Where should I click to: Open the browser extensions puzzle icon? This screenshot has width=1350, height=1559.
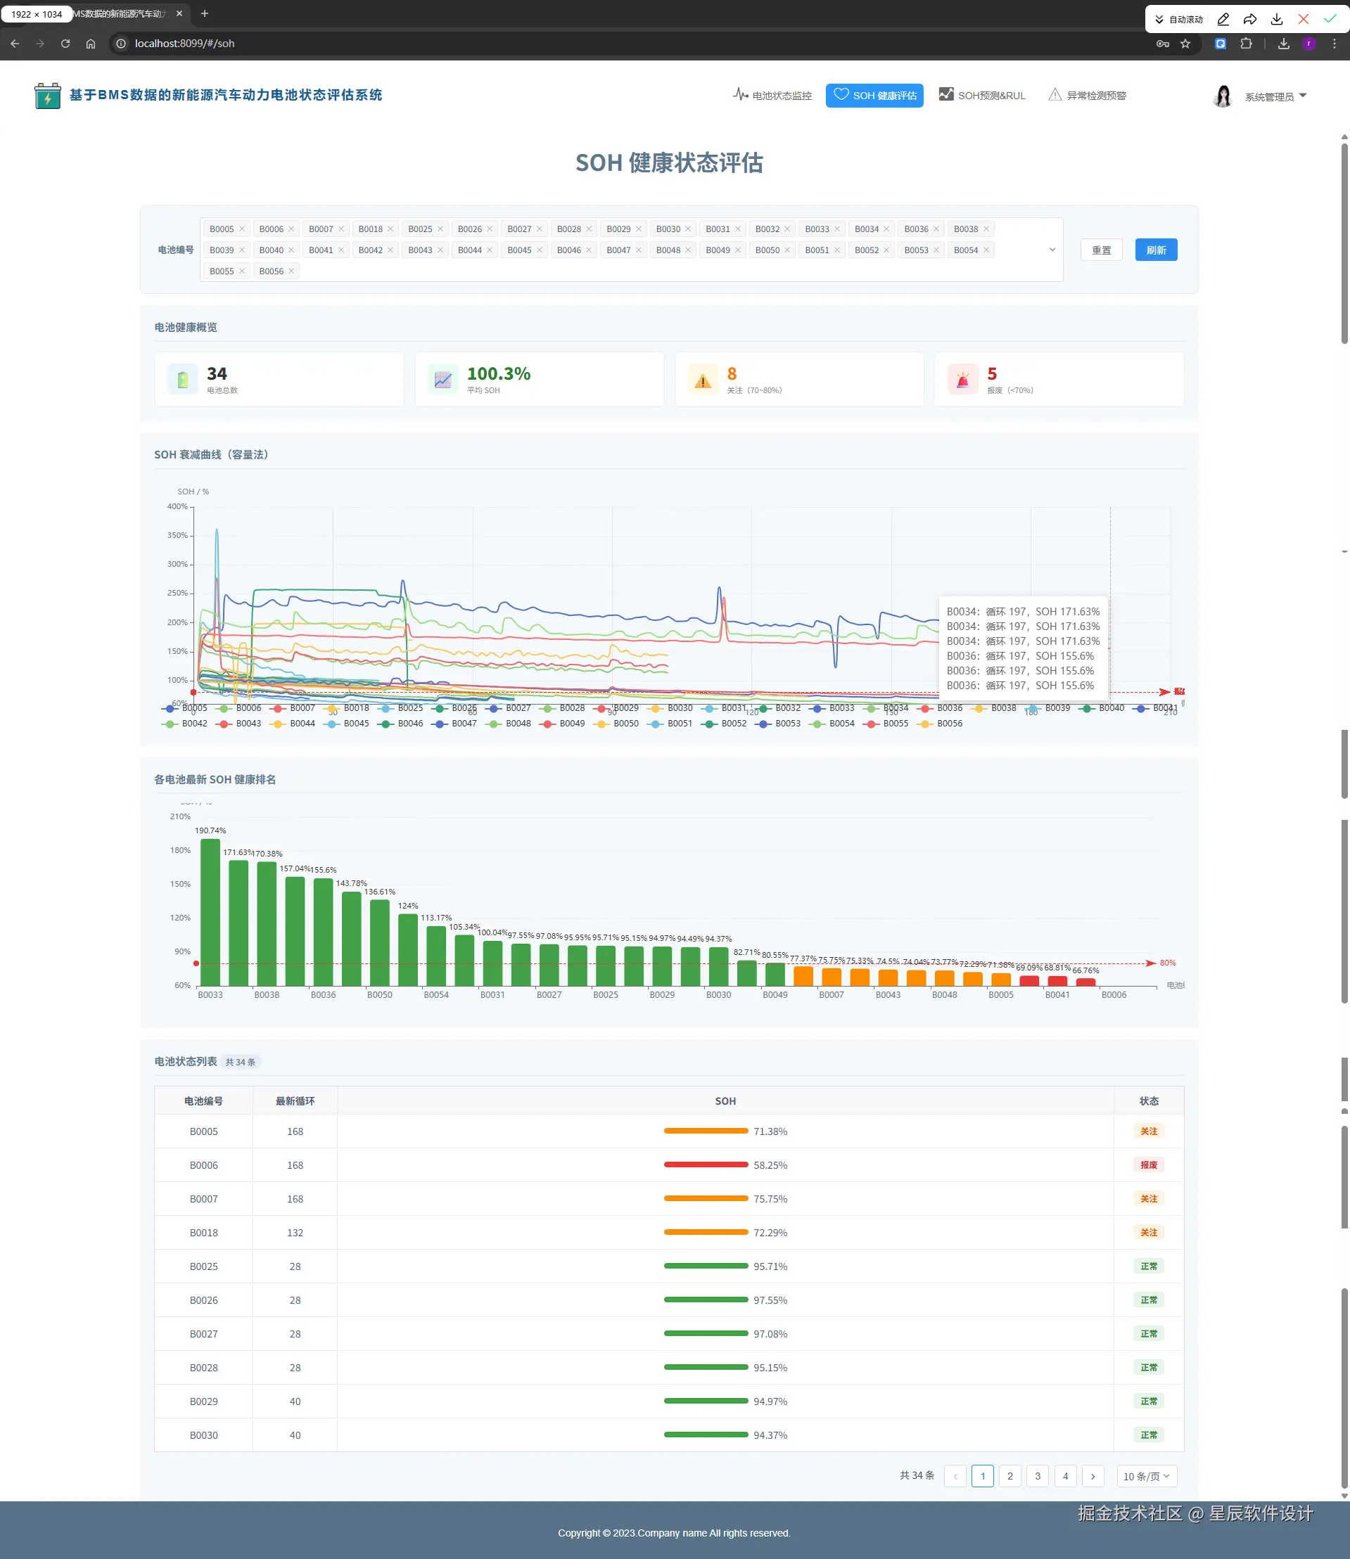click(x=1246, y=44)
